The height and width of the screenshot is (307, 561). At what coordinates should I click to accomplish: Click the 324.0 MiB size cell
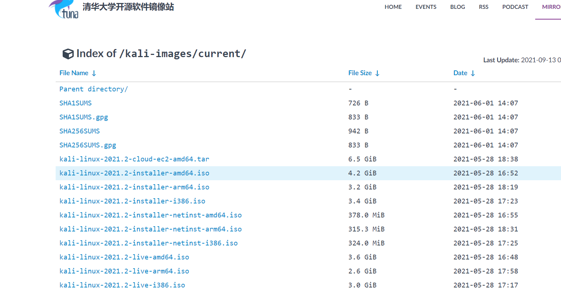pyautogui.click(x=366, y=243)
